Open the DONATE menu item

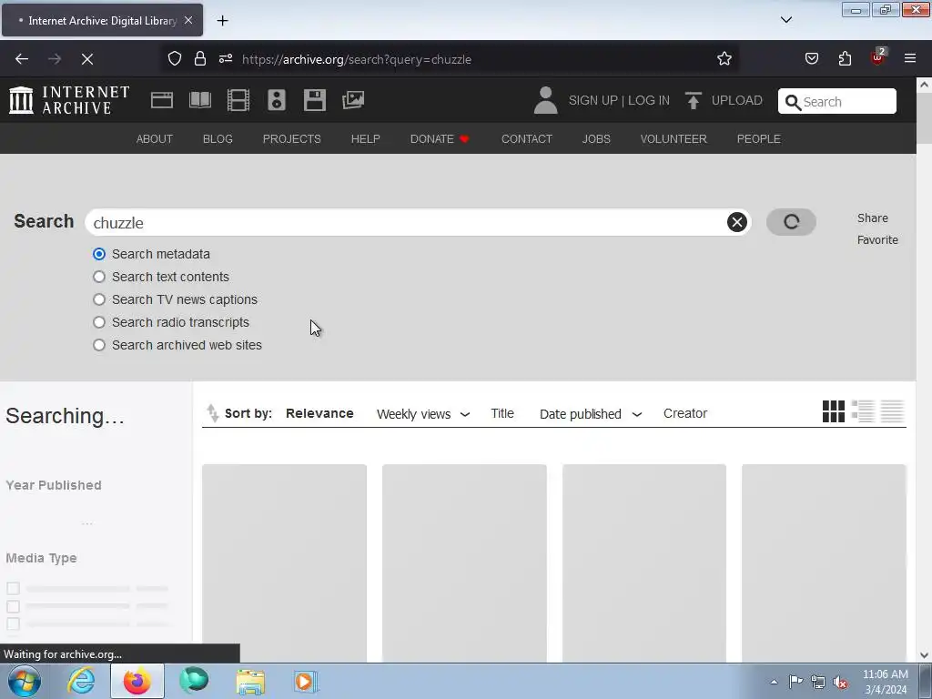point(440,138)
